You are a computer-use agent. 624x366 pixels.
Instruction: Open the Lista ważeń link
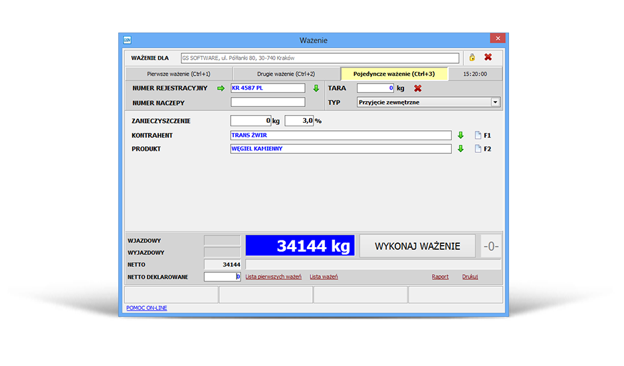click(x=324, y=277)
